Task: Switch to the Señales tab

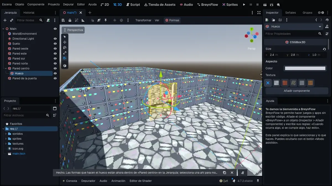Action: point(290,13)
